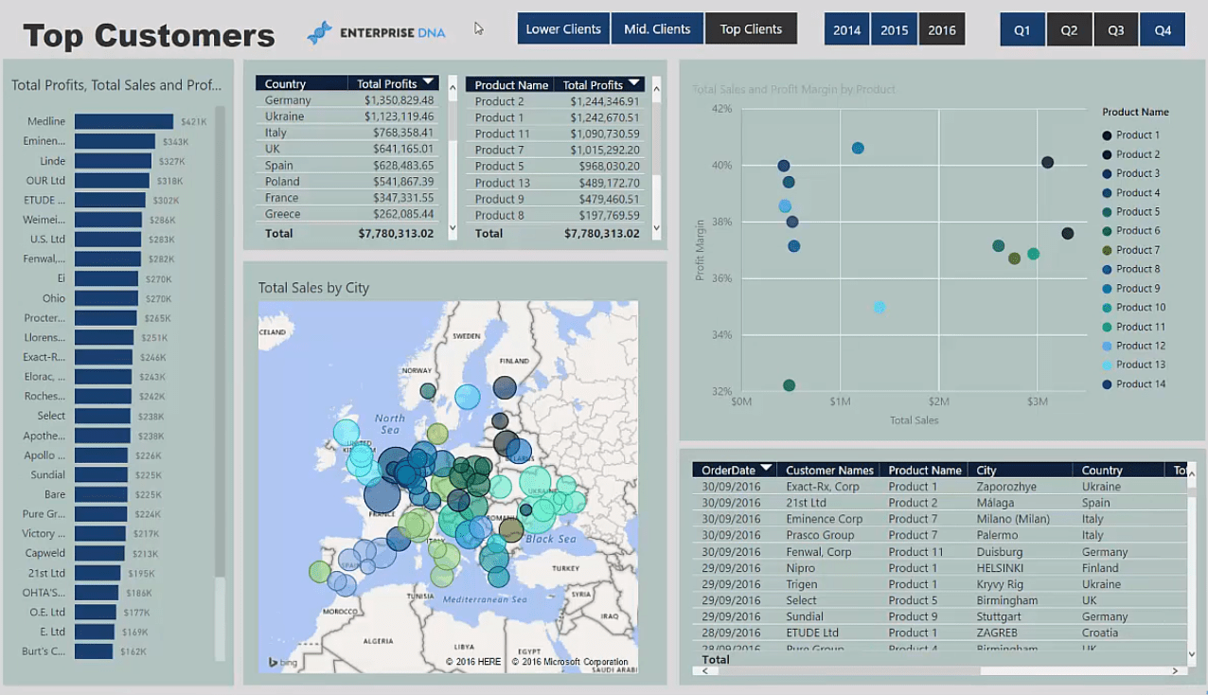Select the Ukraine row in country table

347,116
